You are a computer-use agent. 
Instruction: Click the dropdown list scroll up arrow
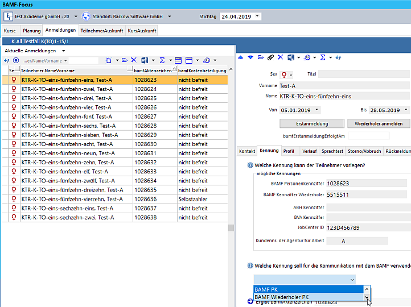pyautogui.click(x=367, y=289)
